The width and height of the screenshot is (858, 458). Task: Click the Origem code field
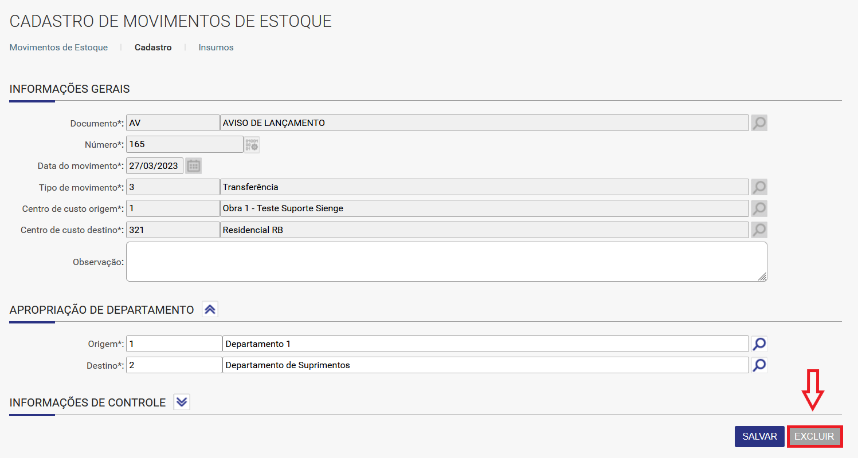tap(174, 344)
